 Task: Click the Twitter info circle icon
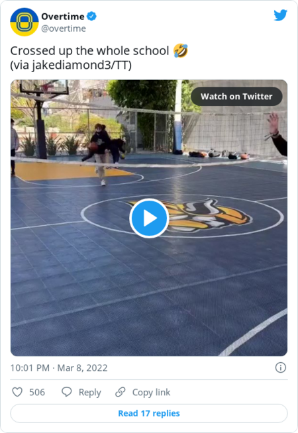281,367
